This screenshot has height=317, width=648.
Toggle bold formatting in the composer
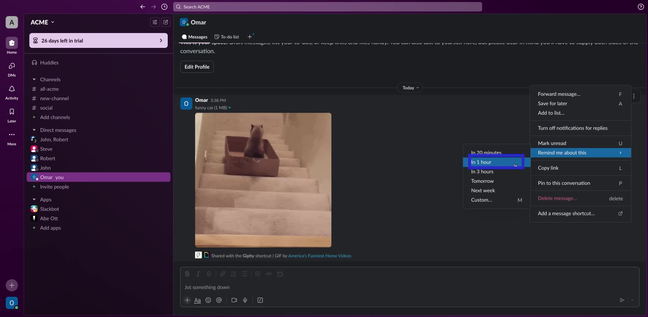pyautogui.click(x=187, y=274)
